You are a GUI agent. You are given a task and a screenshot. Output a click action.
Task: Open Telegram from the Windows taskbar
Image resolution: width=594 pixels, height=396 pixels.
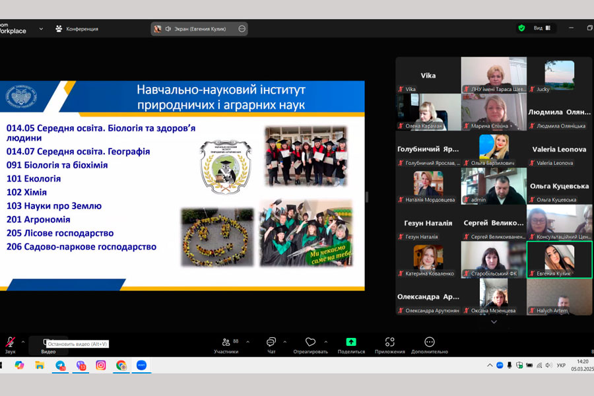60,365
